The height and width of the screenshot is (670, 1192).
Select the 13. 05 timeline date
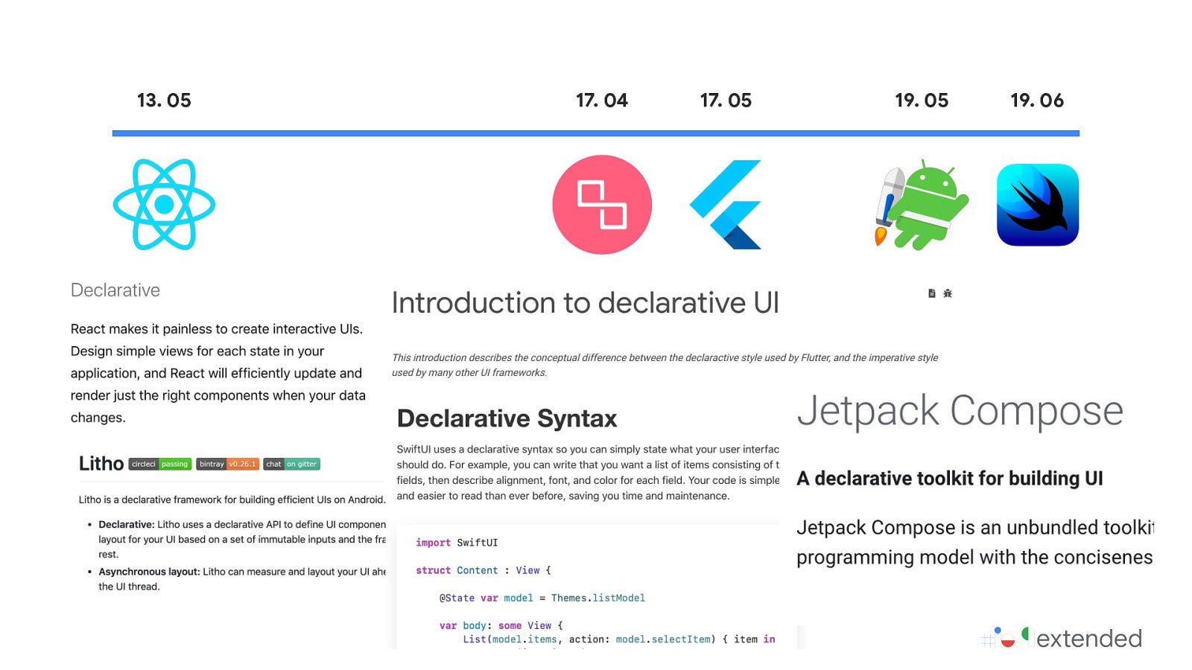(164, 100)
